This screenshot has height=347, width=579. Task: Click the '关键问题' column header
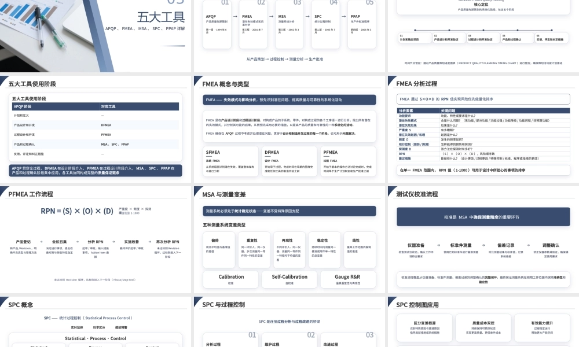[504, 110]
